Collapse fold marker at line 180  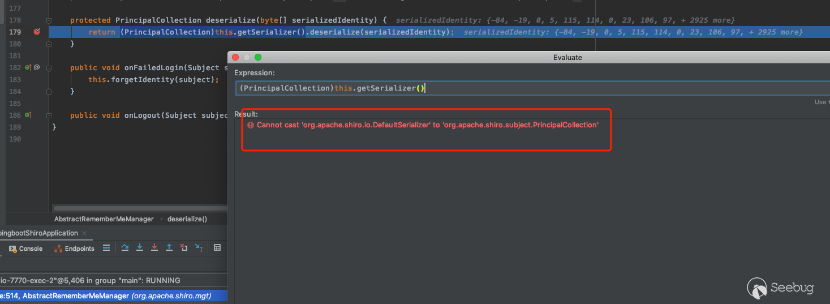pos(49,44)
